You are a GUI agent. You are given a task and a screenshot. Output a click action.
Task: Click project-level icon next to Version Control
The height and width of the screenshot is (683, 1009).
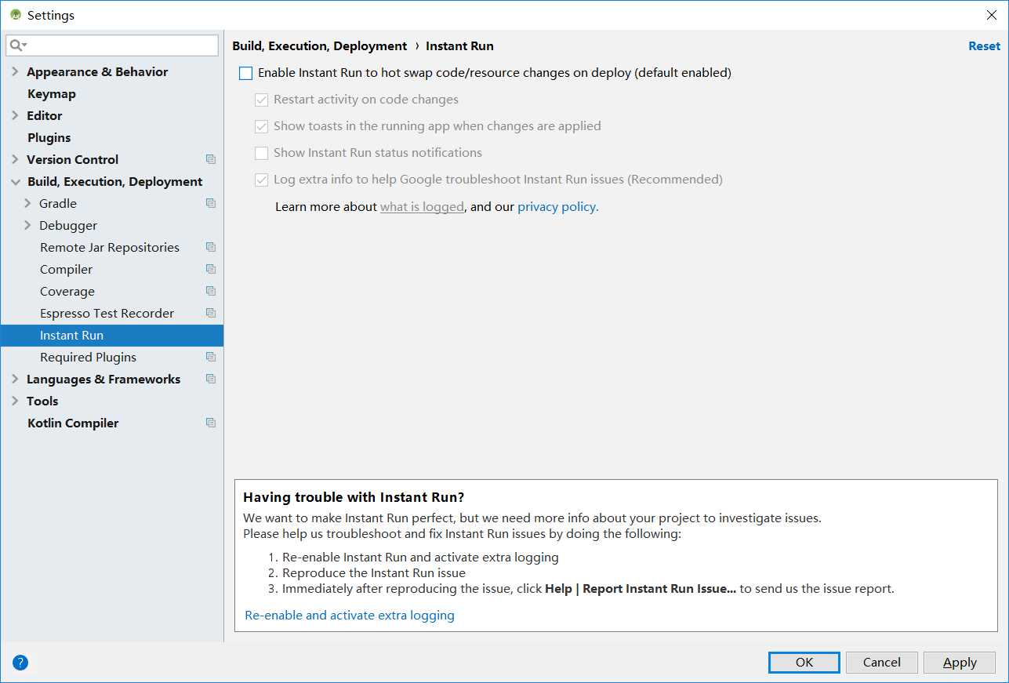pos(210,159)
